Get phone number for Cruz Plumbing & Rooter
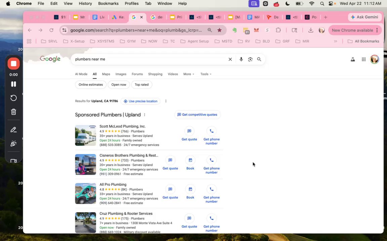This screenshot has height=241, width=387. [212, 223]
